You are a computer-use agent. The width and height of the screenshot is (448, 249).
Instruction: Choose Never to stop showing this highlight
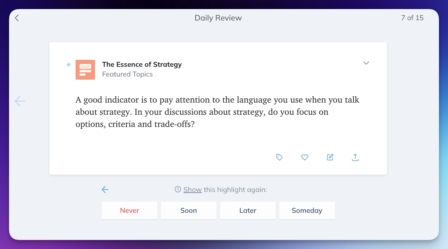[129, 210]
